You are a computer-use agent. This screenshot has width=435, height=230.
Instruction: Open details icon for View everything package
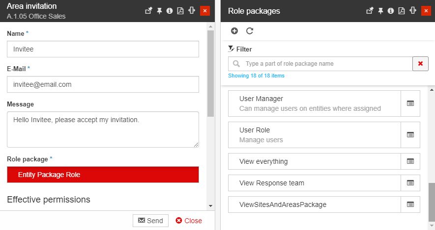[410, 161]
